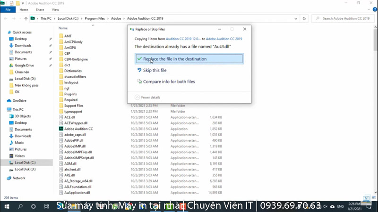Collapse the This PC tree section
This screenshot has height=212, width=378.
click(x=4, y=109)
